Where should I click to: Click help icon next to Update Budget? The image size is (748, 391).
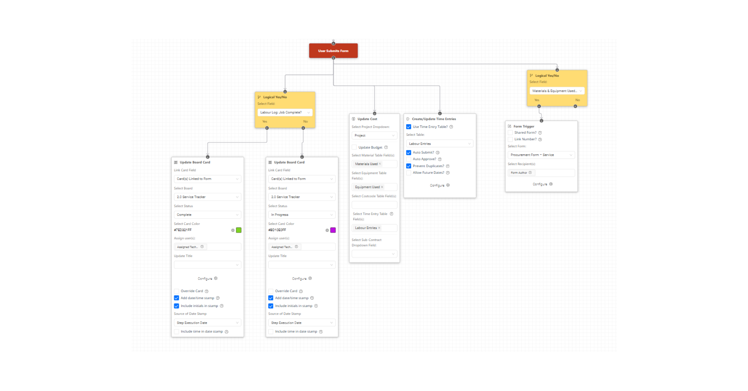386,147
